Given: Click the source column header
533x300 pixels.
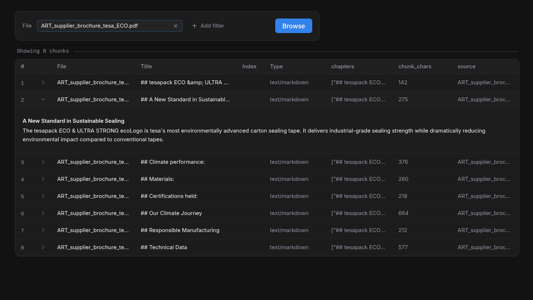Looking at the screenshot, I should coord(466,66).
